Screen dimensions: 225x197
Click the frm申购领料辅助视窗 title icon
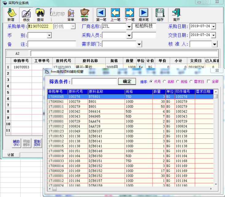tap(47, 71)
